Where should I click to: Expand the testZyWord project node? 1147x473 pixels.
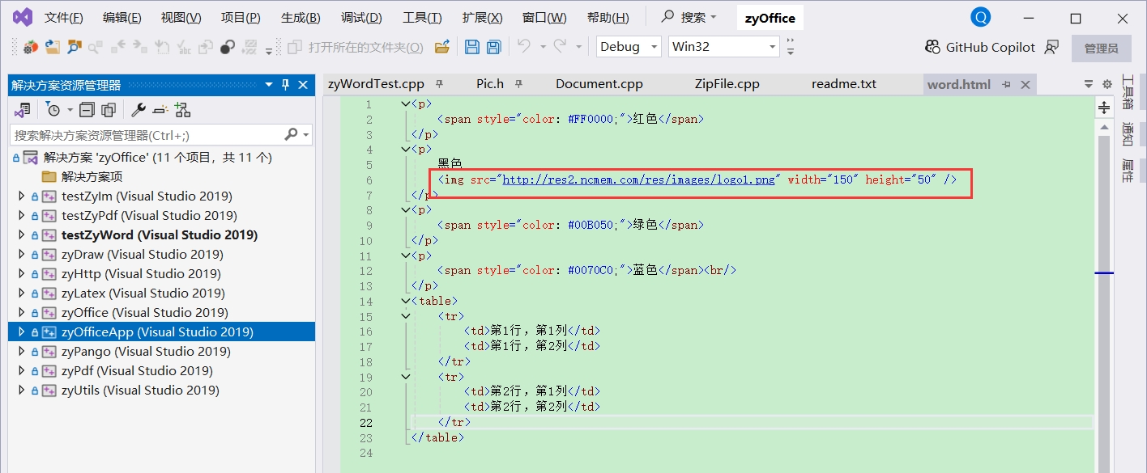22,235
